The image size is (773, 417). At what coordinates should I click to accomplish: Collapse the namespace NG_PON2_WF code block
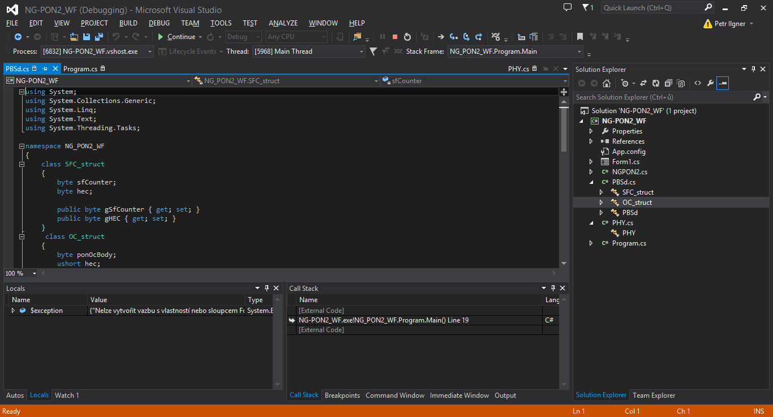(22, 146)
